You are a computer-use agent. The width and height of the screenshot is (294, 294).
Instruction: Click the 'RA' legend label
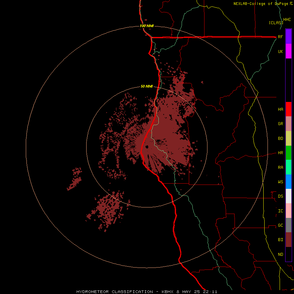tap(280, 168)
